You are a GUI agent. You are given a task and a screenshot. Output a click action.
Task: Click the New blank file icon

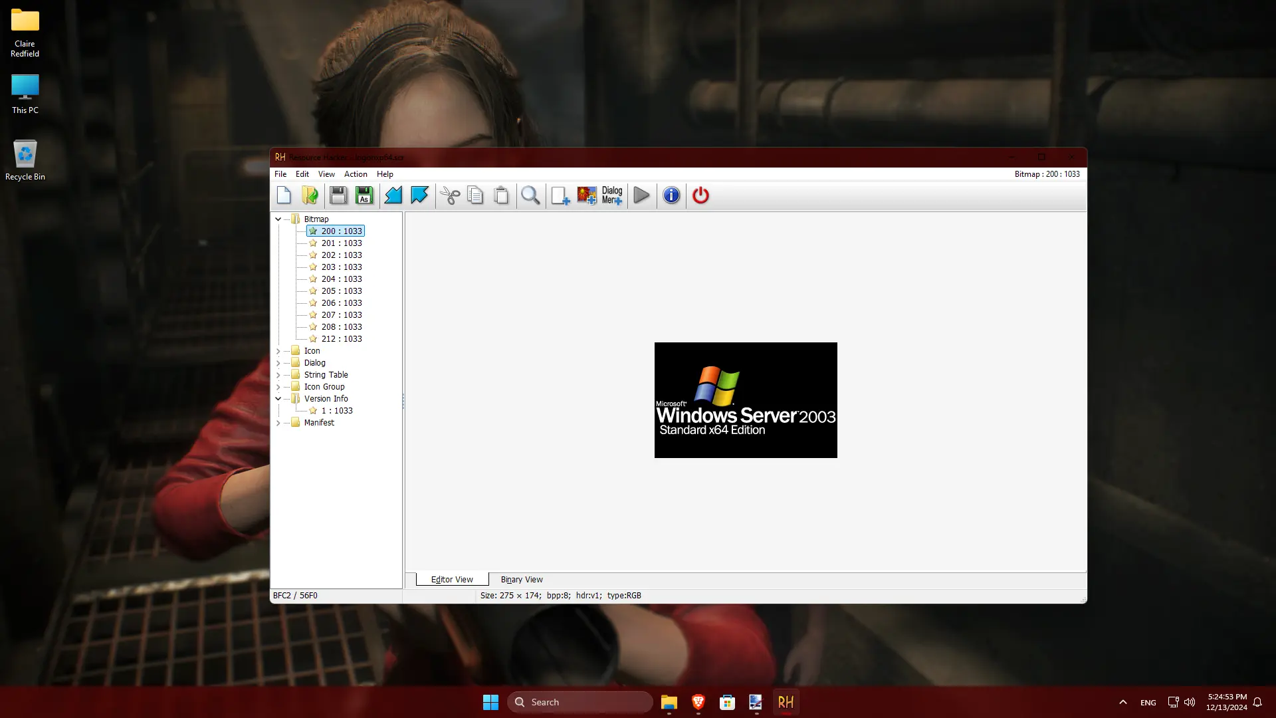click(284, 195)
